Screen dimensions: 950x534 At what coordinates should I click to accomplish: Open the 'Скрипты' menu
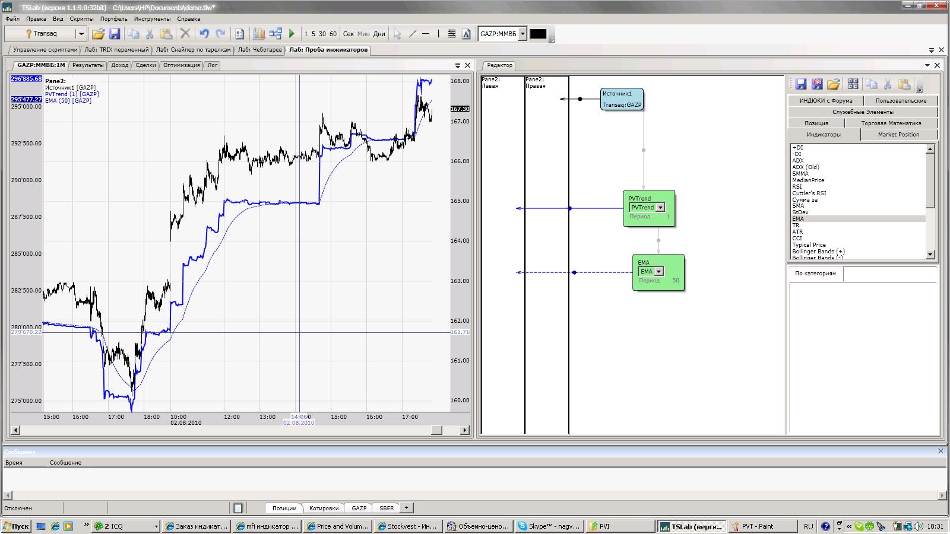[x=81, y=18]
